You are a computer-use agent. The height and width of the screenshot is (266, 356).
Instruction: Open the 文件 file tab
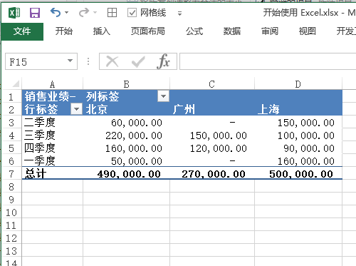click(x=22, y=31)
